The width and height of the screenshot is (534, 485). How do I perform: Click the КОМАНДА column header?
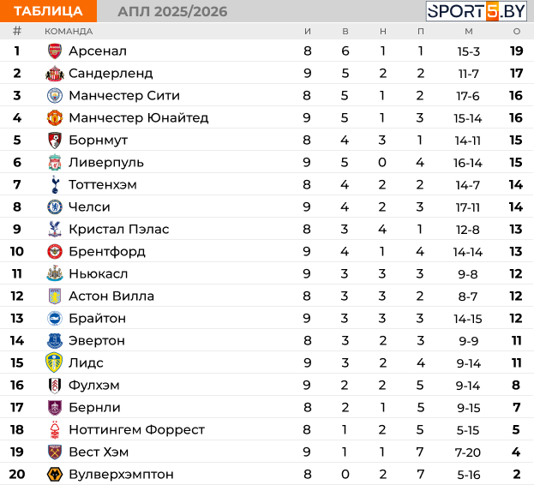coord(69,31)
